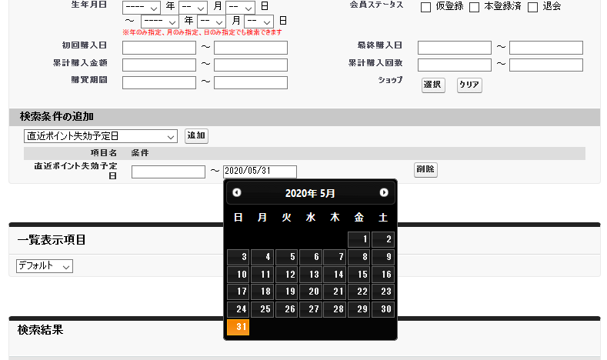Viewport: 607px width, 360px height.
Task: Click the 累計購入回数 minimum input field
Action: point(454,64)
